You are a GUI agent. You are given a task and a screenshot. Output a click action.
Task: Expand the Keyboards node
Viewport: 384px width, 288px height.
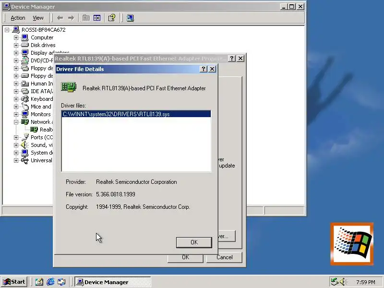point(16,99)
